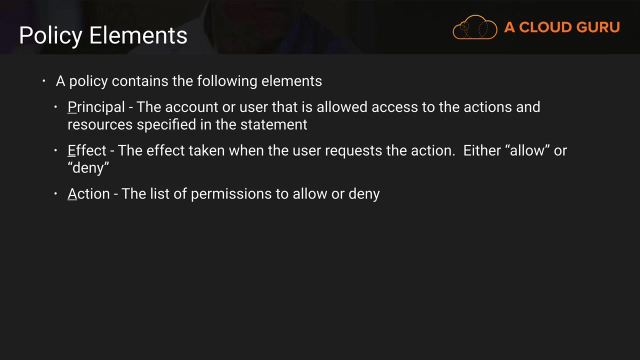Screen dimensions: 640x360
Task: Click the bullet point beside Action
Action: point(56,194)
